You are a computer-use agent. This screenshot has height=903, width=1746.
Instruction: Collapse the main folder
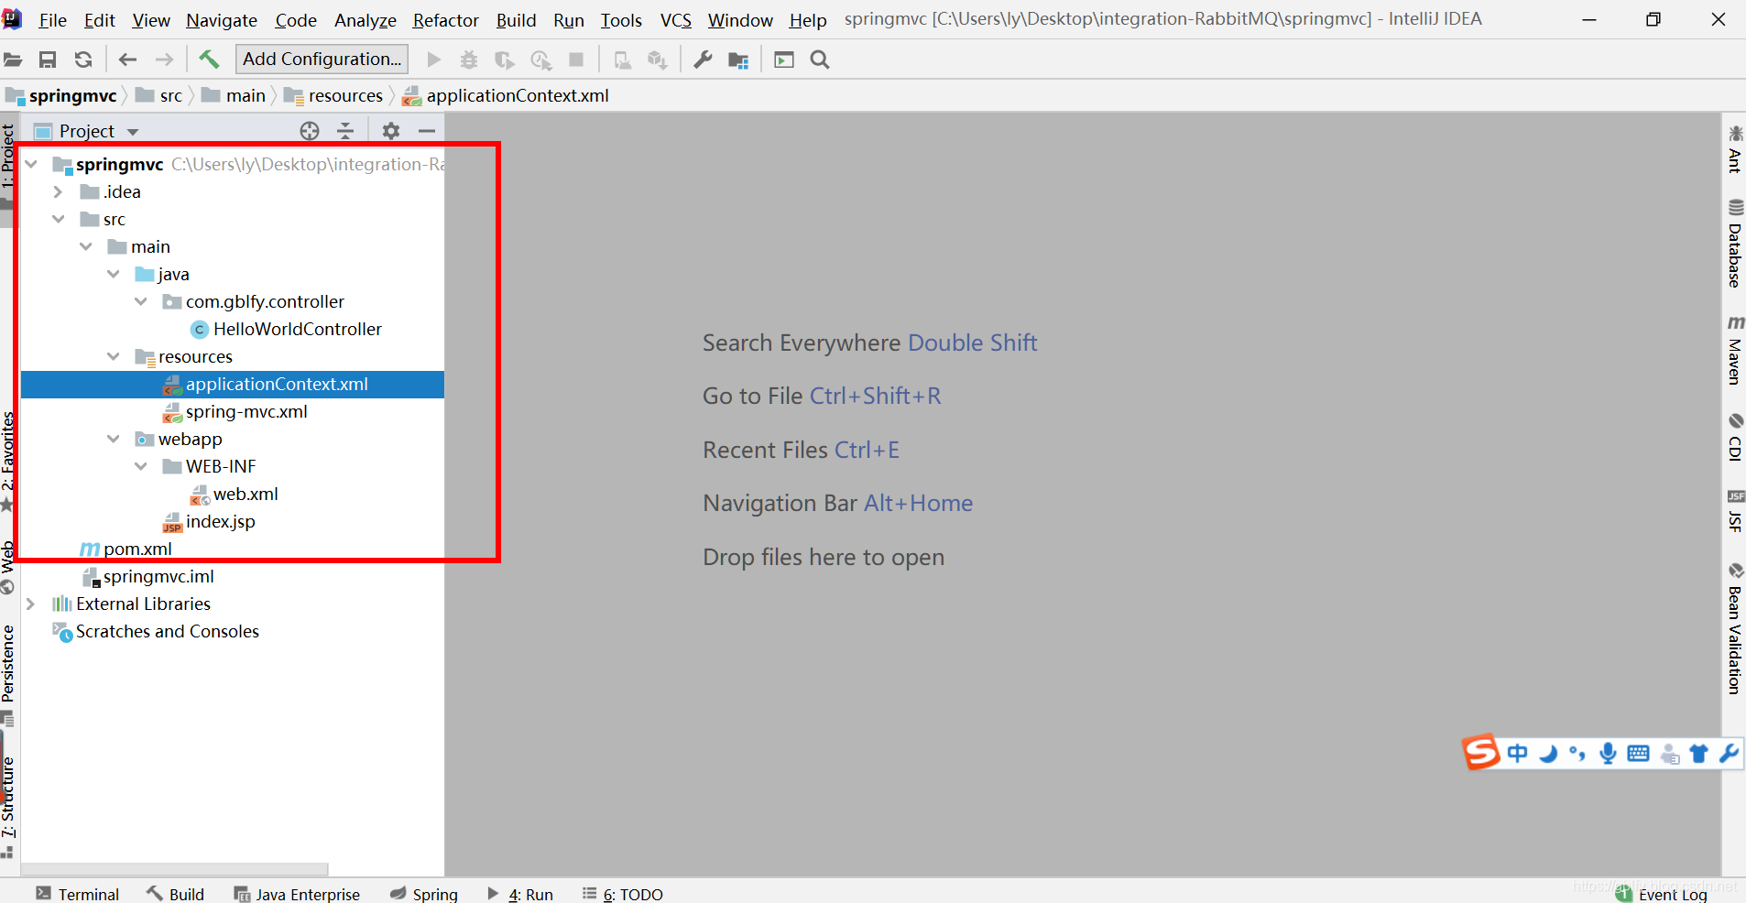coord(86,247)
